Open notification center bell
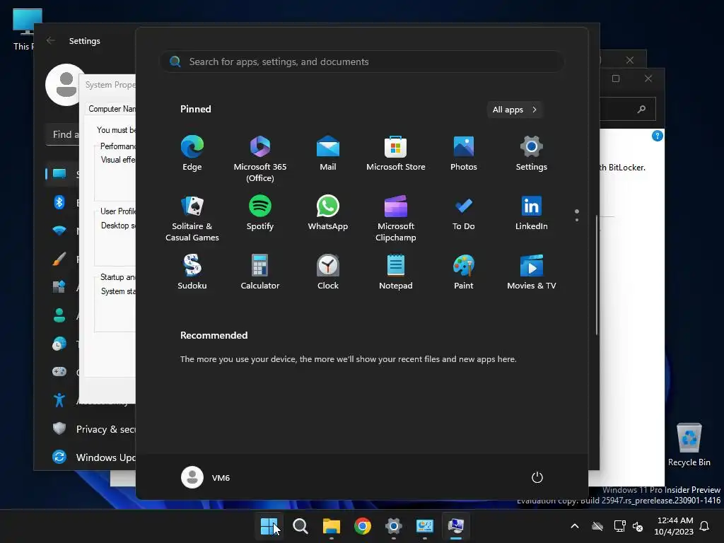Image resolution: width=724 pixels, height=543 pixels. click(705, 526)
